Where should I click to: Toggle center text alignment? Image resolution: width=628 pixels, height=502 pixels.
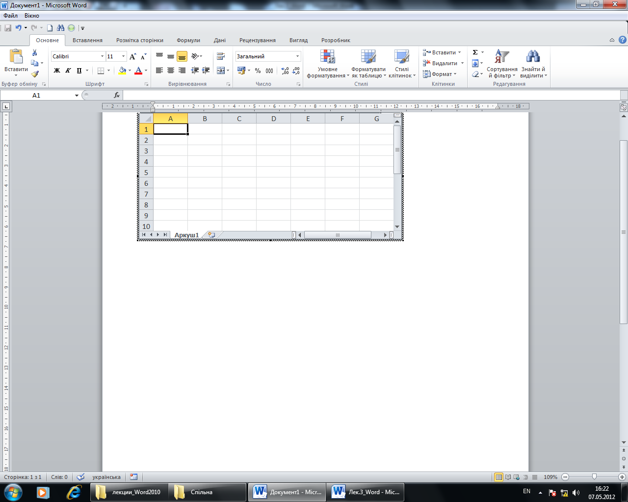[171, 71]
